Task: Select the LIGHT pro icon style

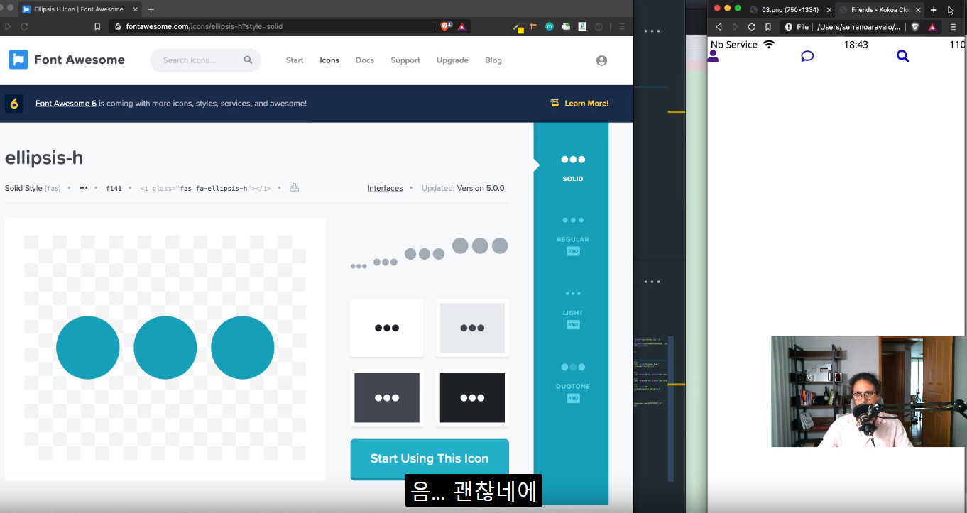Action: pyautogui.click(x=573, y=309)
